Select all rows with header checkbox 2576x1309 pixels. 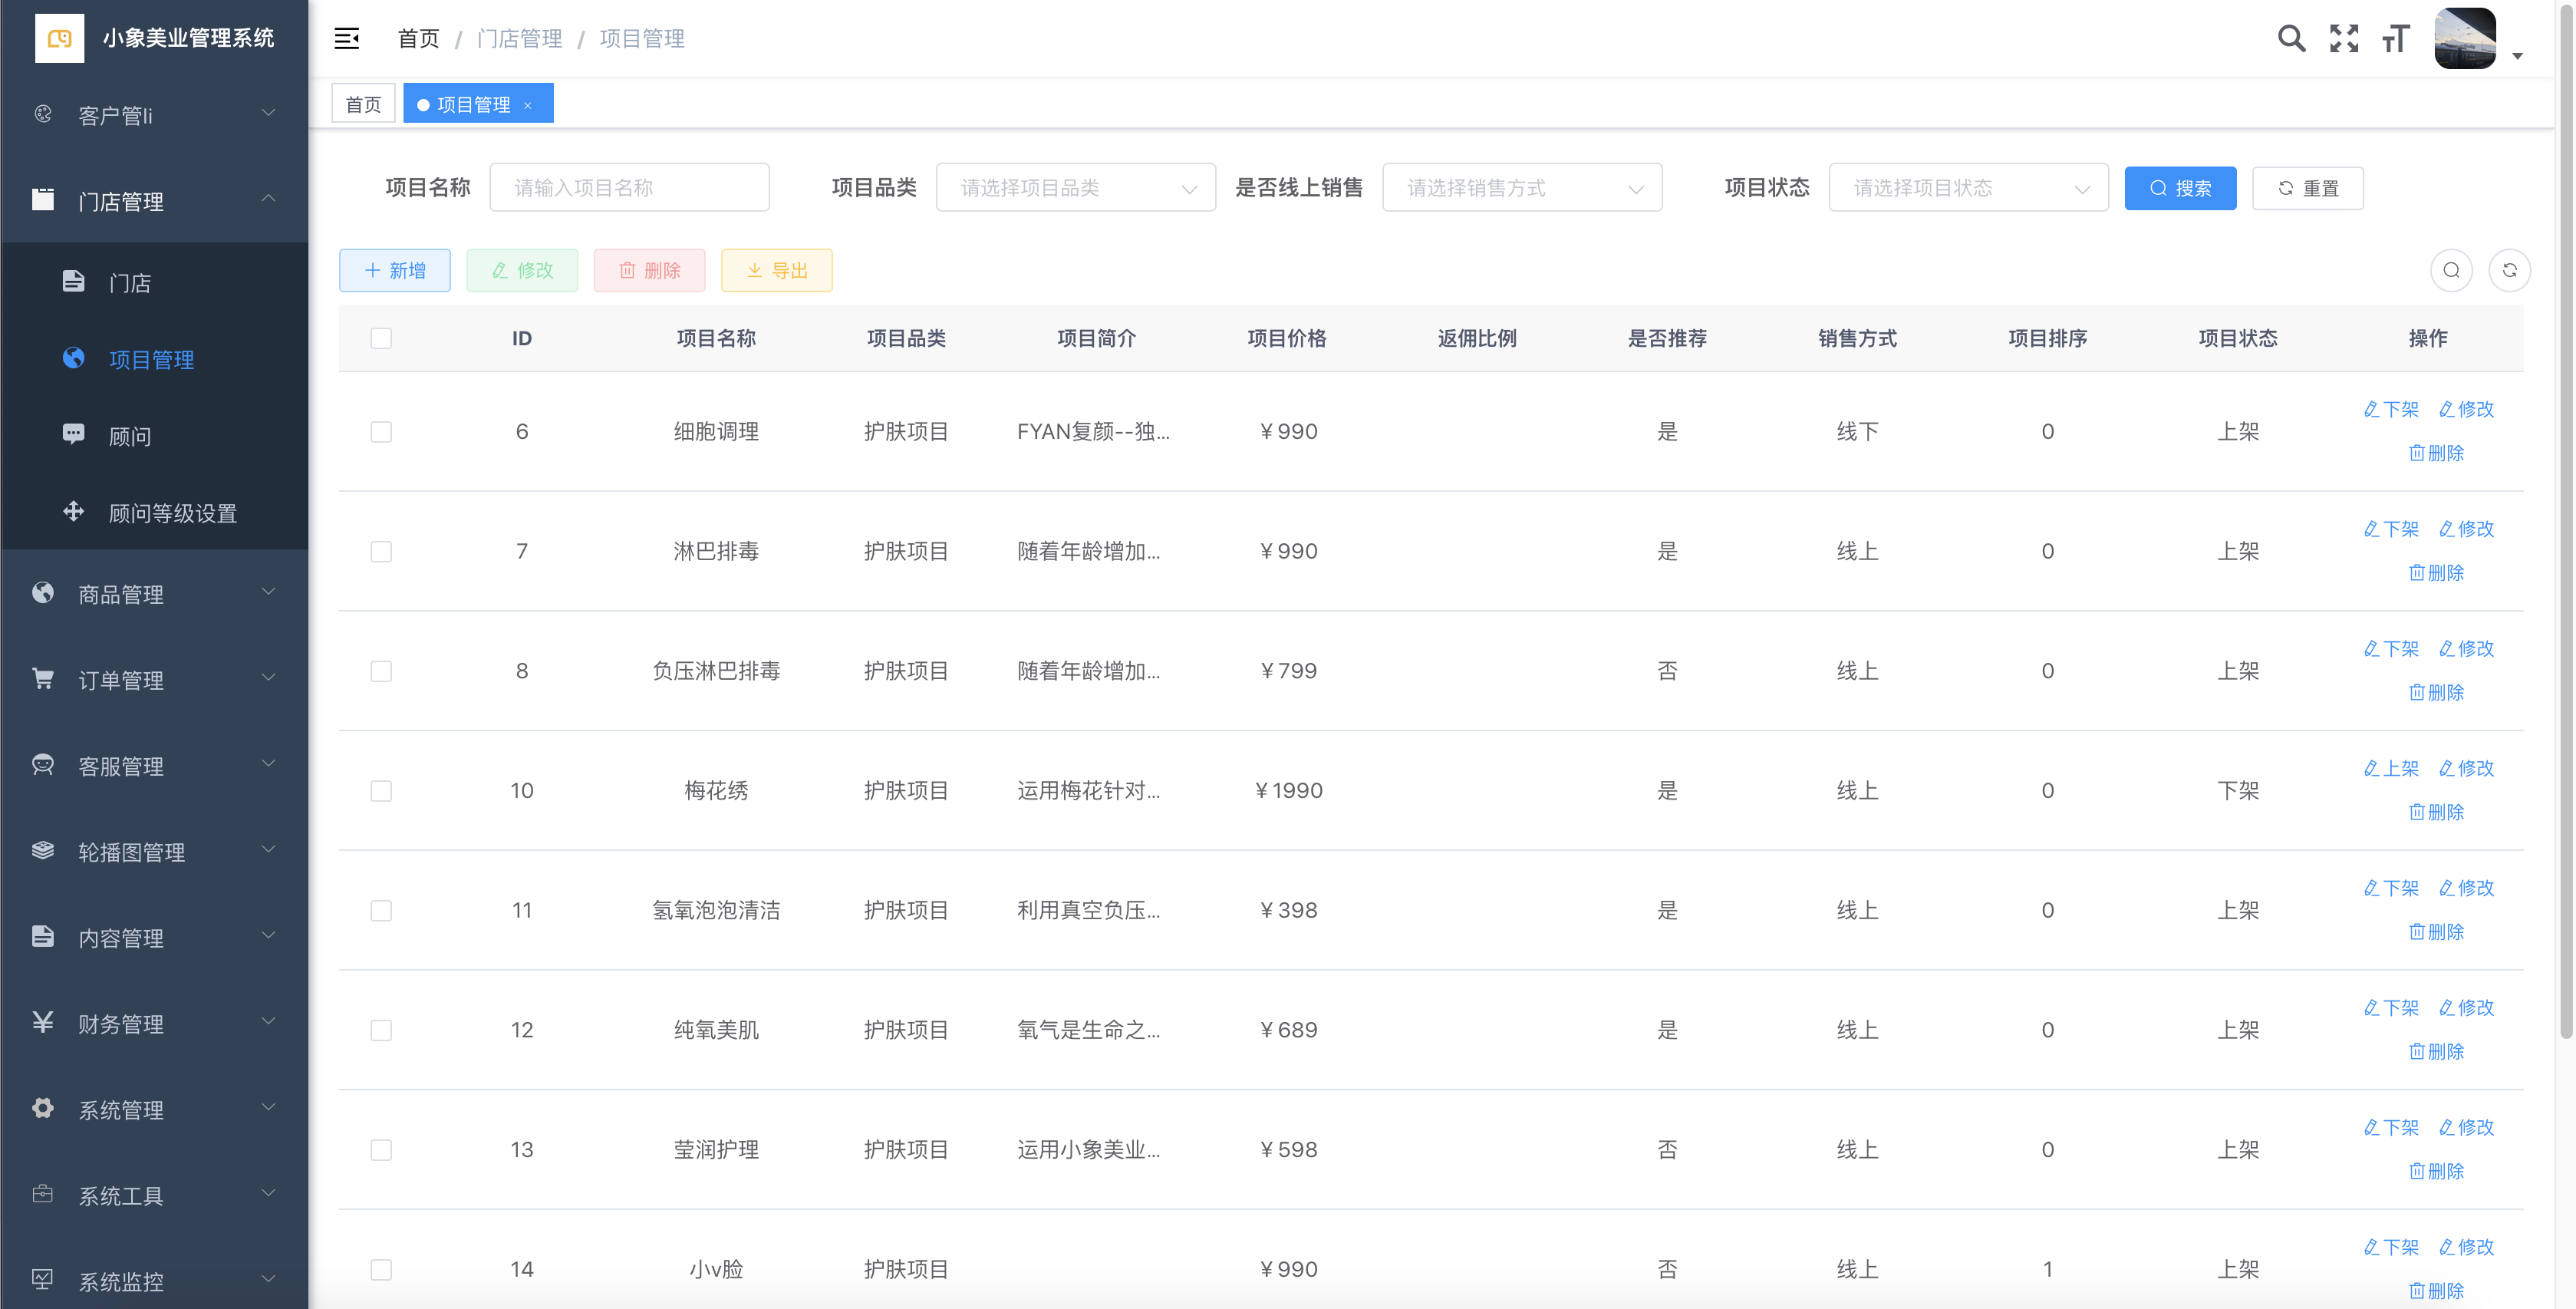[x=381, y=338]
